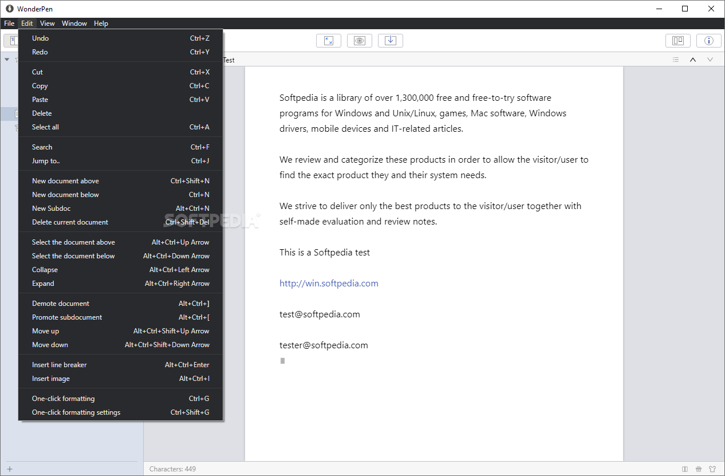
Task: Open the View menu
Action: [48, 23]
